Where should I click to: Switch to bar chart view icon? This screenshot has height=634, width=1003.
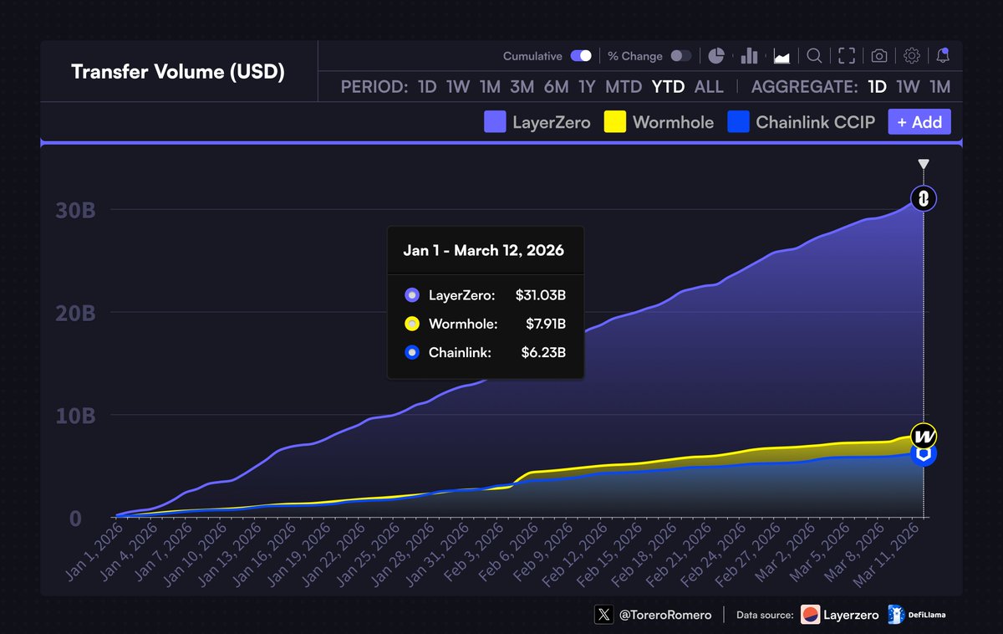click(x=749, y=56)
